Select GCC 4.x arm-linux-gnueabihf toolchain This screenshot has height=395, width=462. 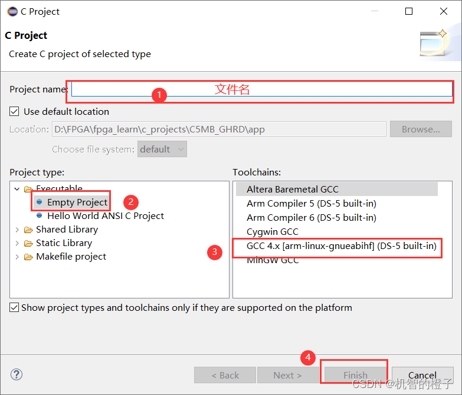[342, 245]
